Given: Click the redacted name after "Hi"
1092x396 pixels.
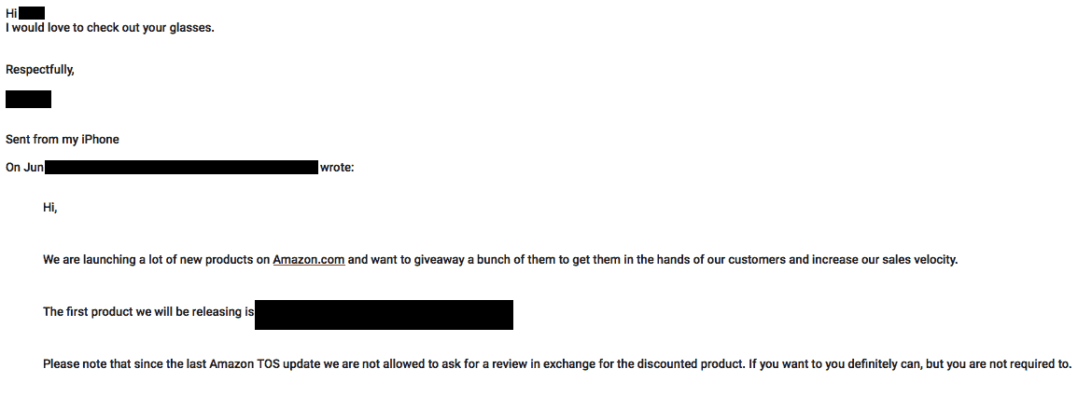Looking at the screenshot, I should click(32, 13).
